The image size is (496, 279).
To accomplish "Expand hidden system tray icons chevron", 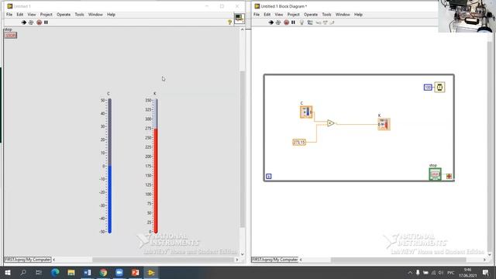I will (x=410, y=273).
